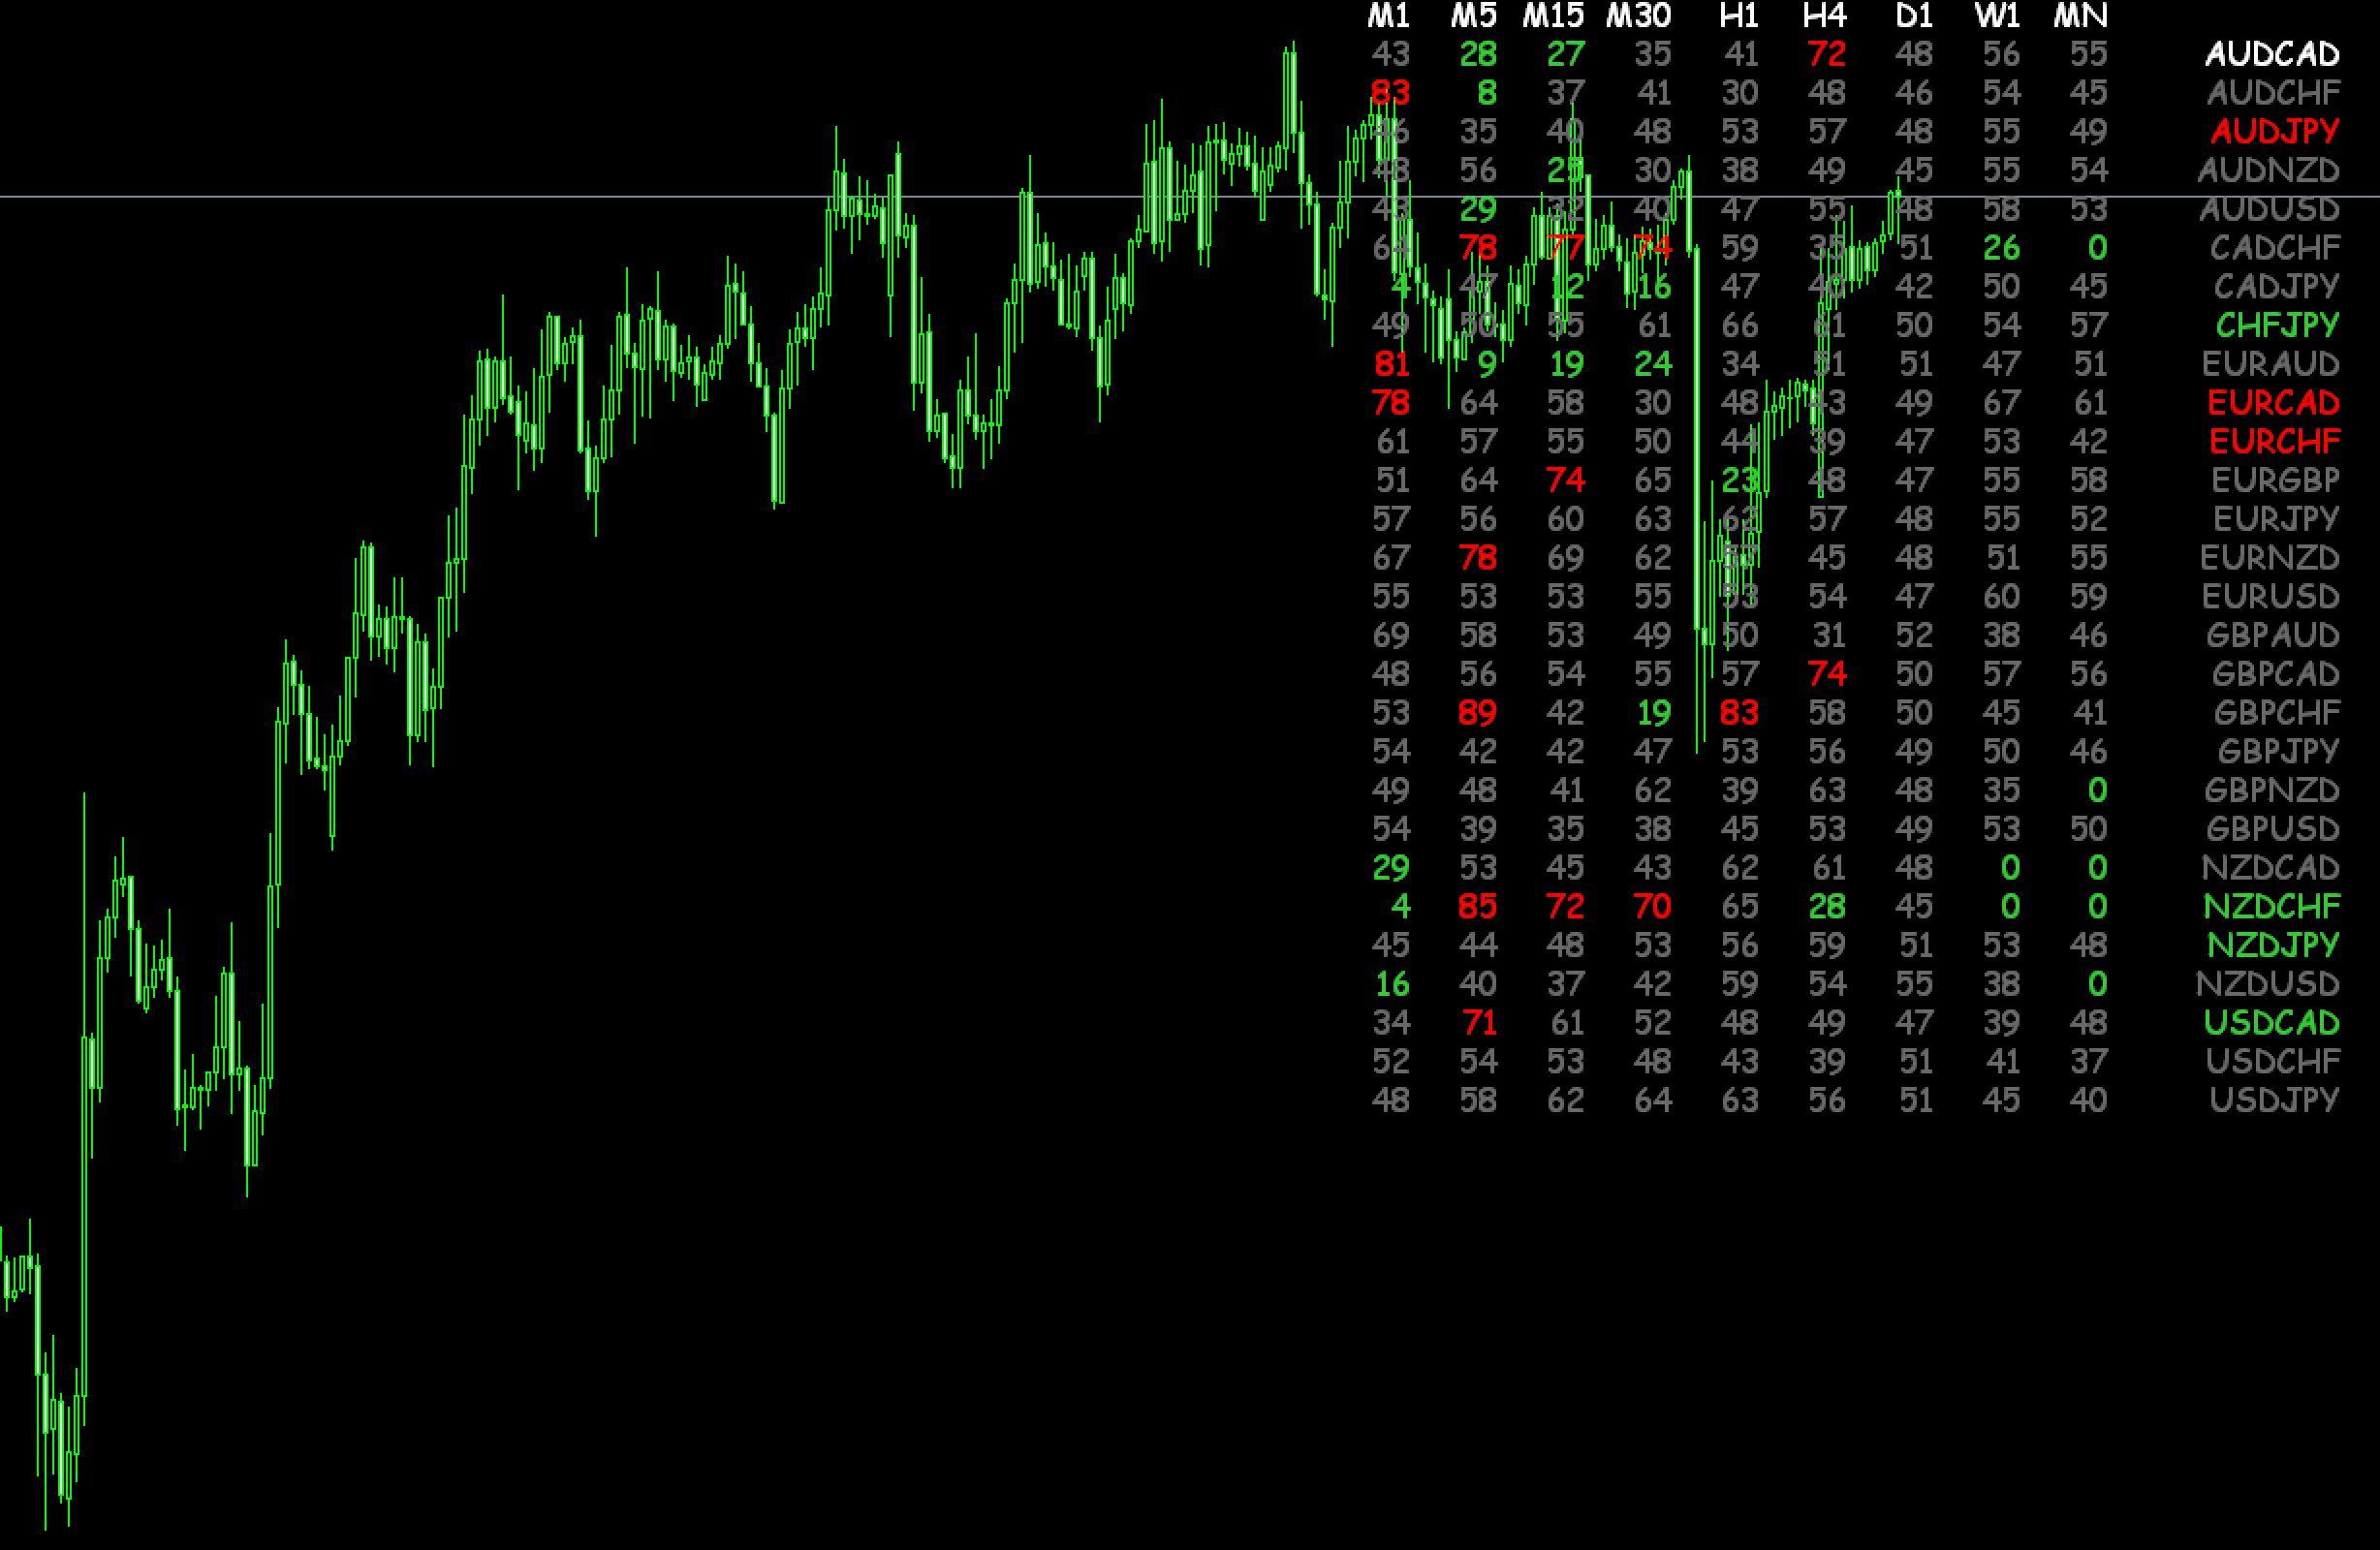Select the GBPUSD pair label
This screenshot has width=2380, height=1550.
2272,829
